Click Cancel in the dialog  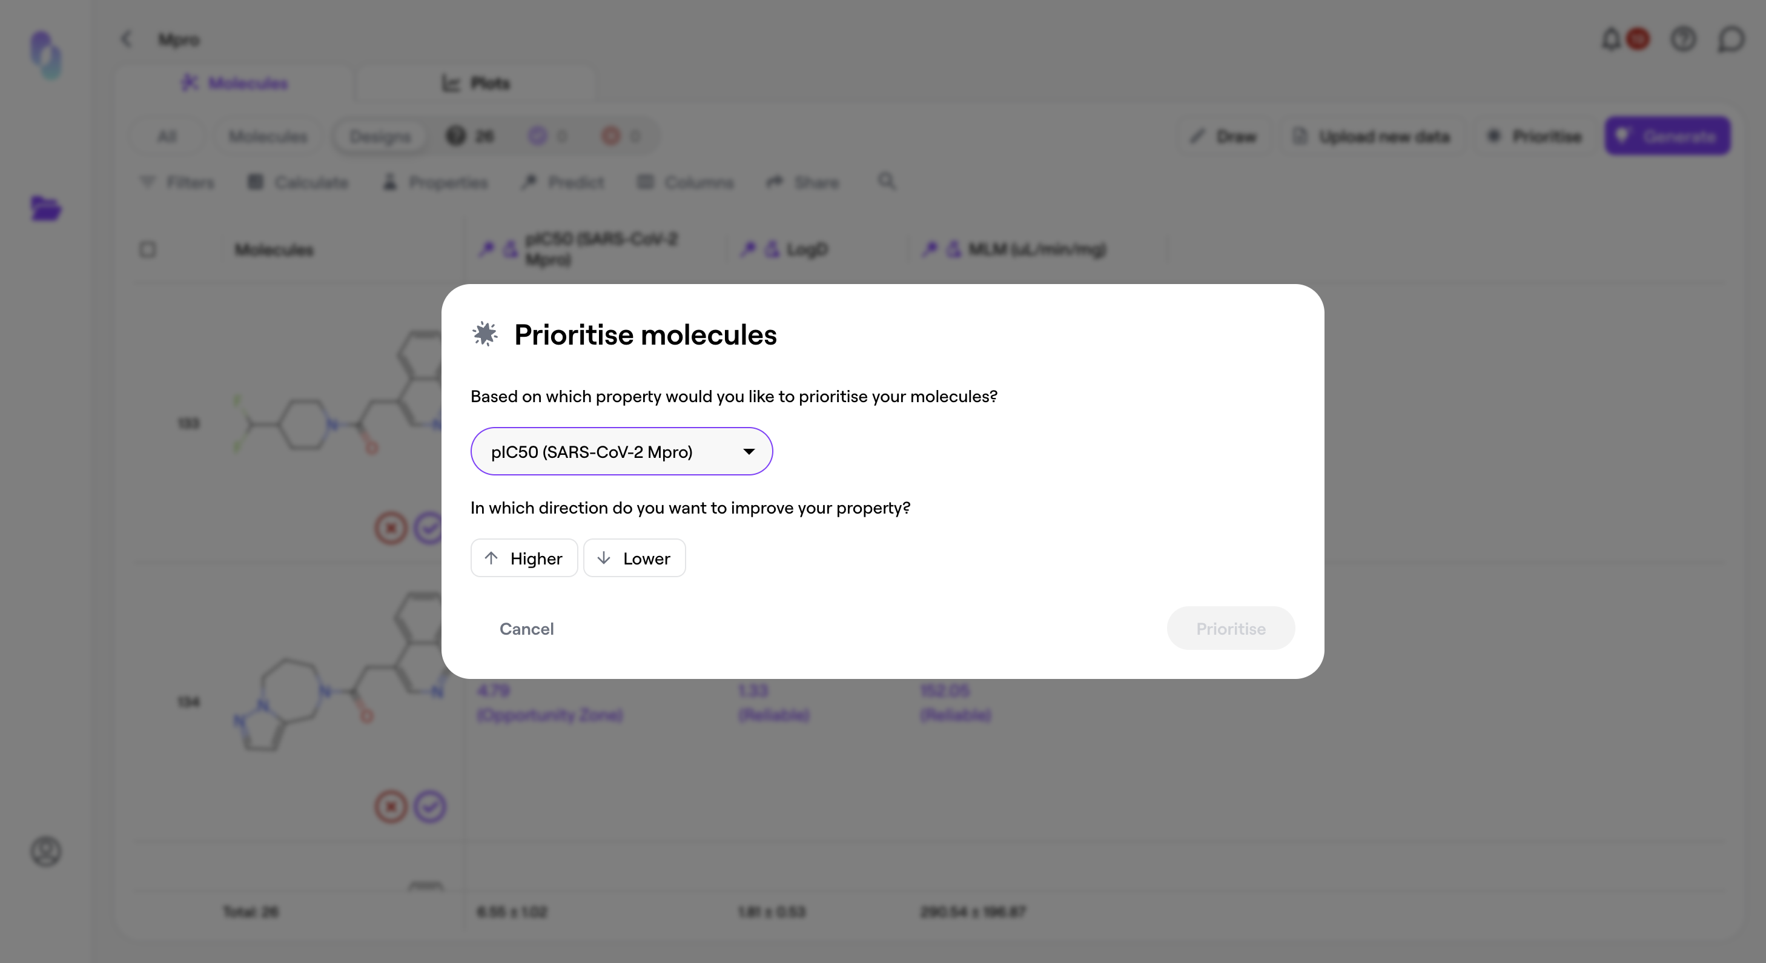click(x=526, y=629)
